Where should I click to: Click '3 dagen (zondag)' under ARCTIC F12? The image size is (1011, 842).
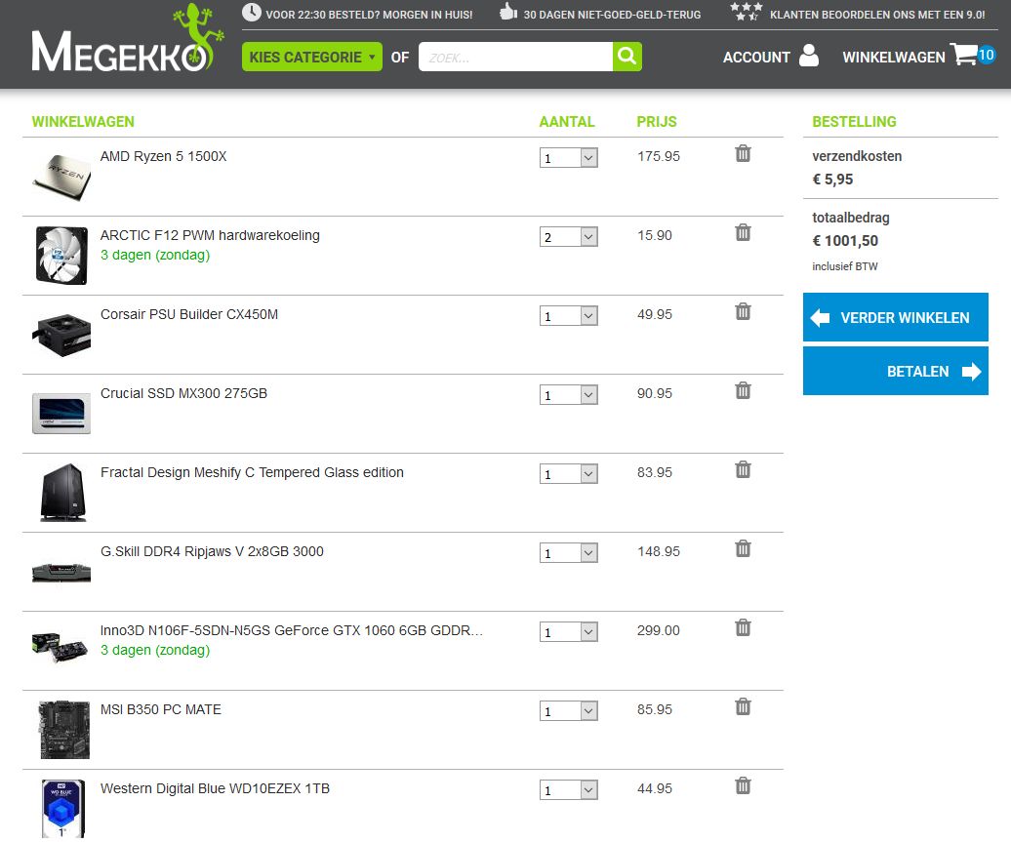[x=155, y=255]
